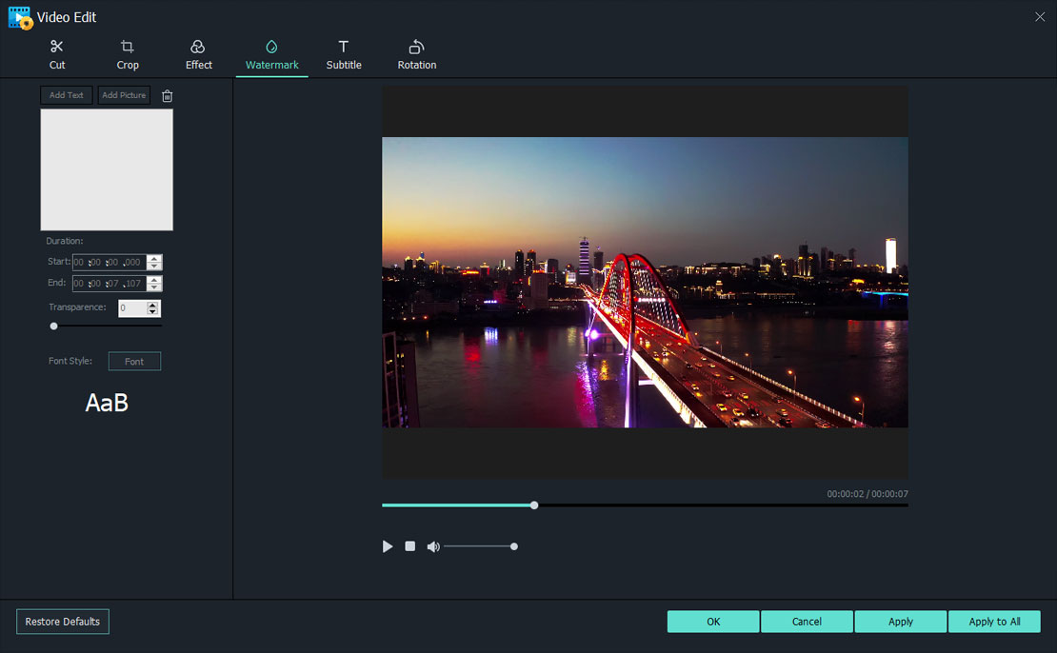Click the Video Edit icon in title bar
1057x653 pixels.
coord(19,16)
